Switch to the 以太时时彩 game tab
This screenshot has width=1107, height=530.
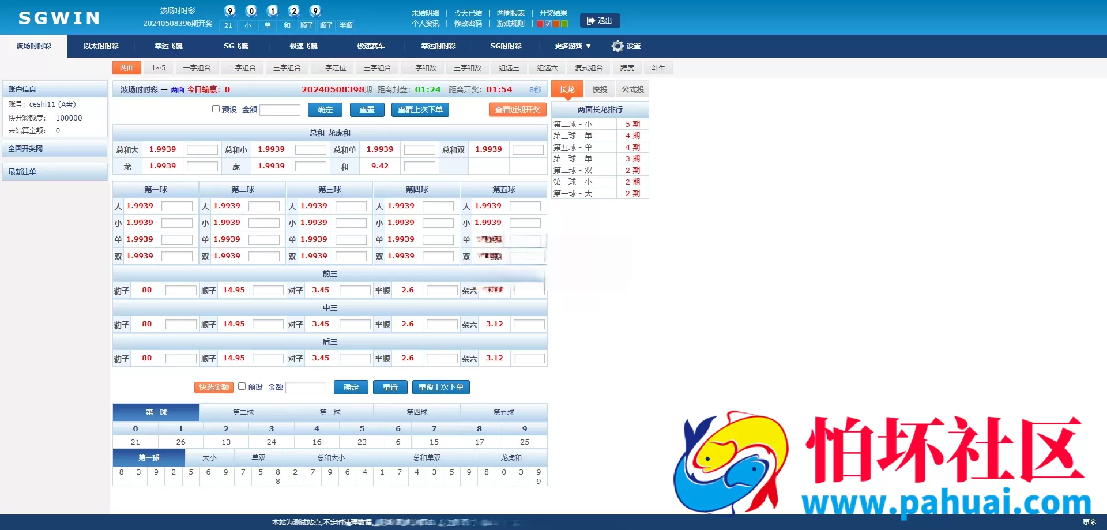tap(101, 46)
